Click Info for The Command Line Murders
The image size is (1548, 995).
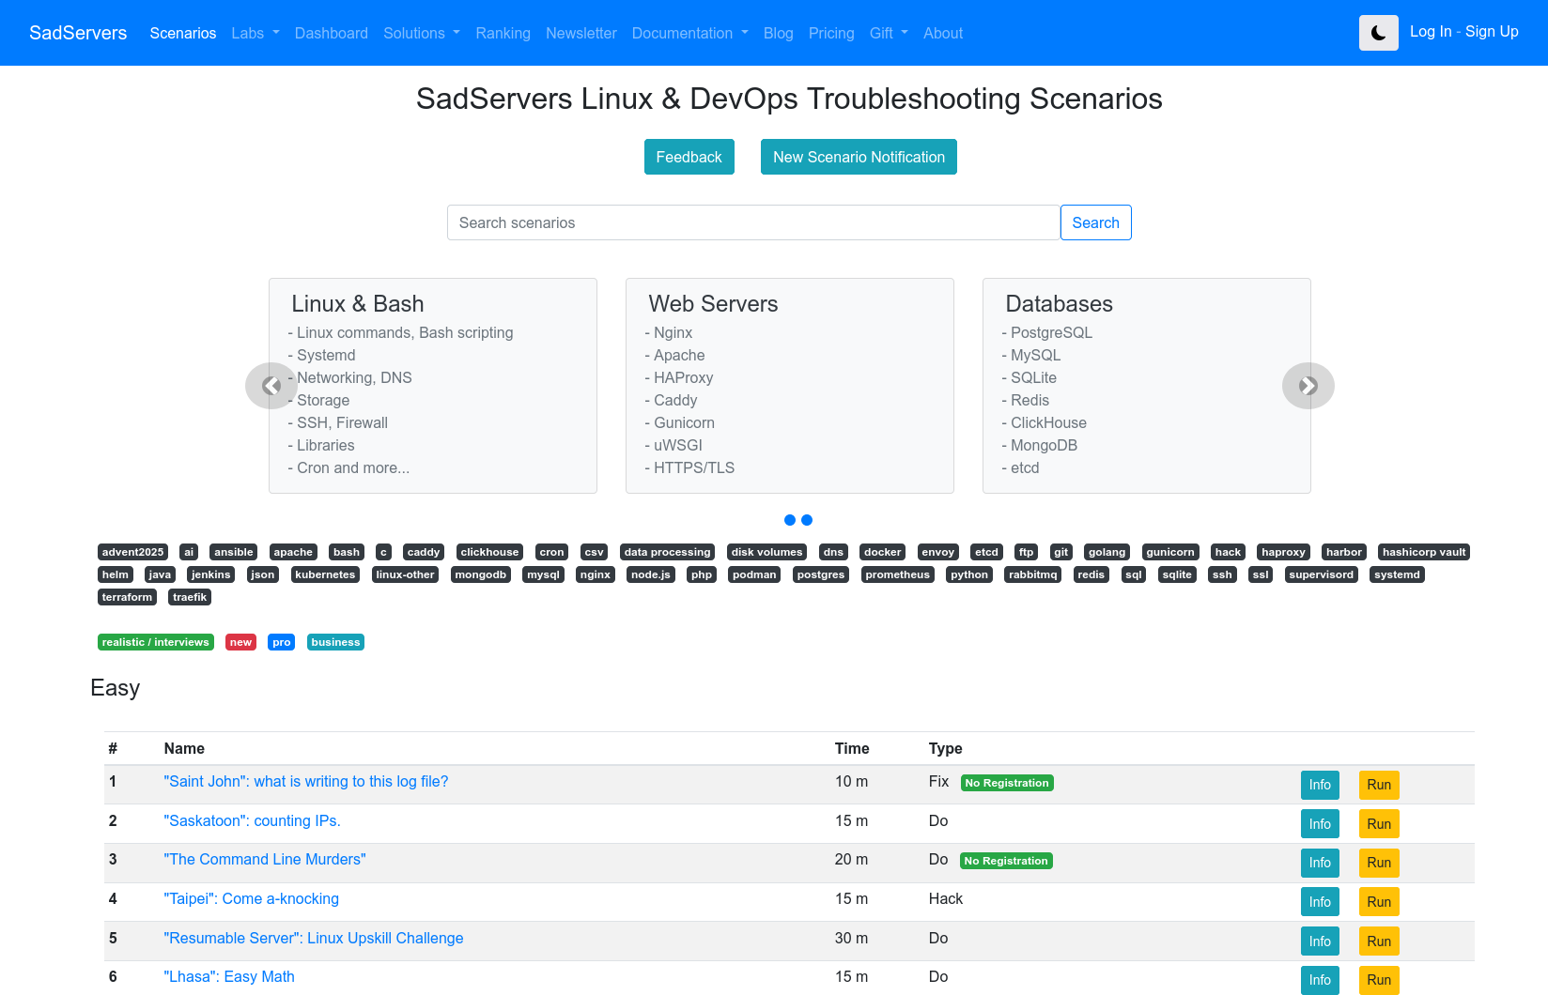[1320, 863]
